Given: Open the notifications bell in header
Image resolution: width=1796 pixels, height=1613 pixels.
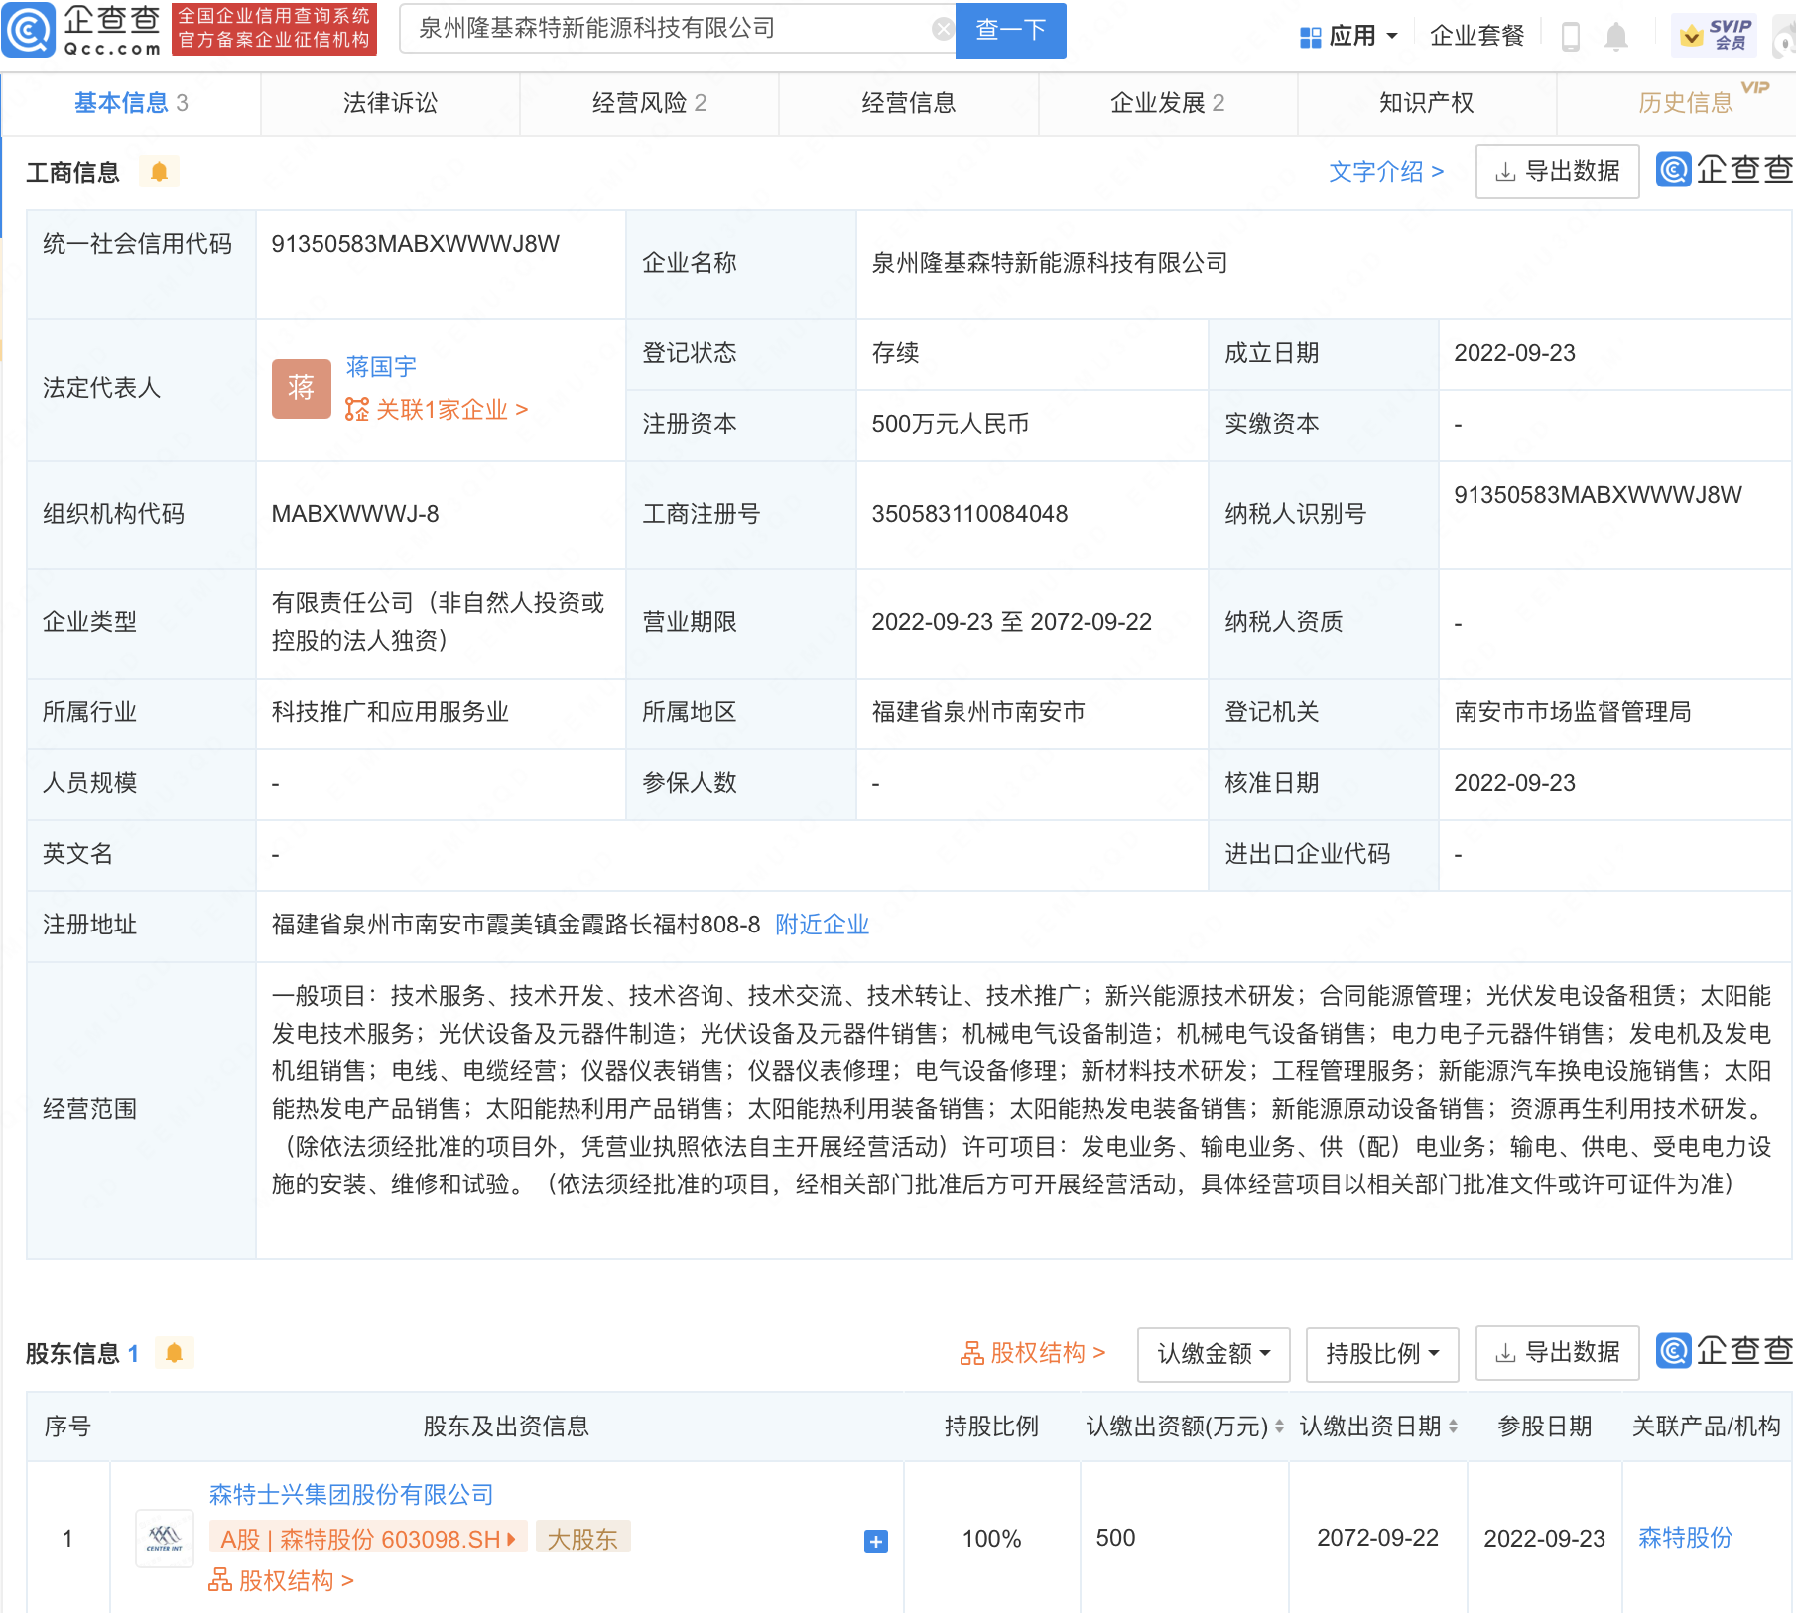Looking at the screenshot, I should [1616, 37].
